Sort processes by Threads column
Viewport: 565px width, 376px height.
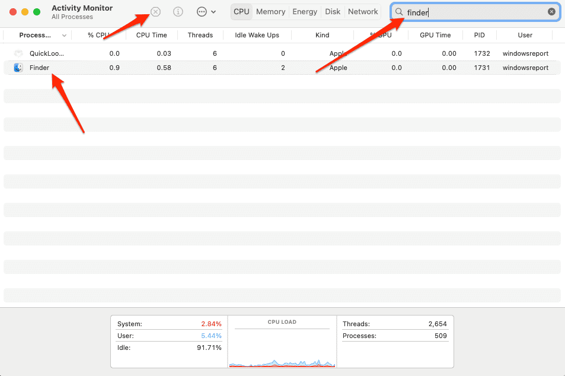click(200, 35)
